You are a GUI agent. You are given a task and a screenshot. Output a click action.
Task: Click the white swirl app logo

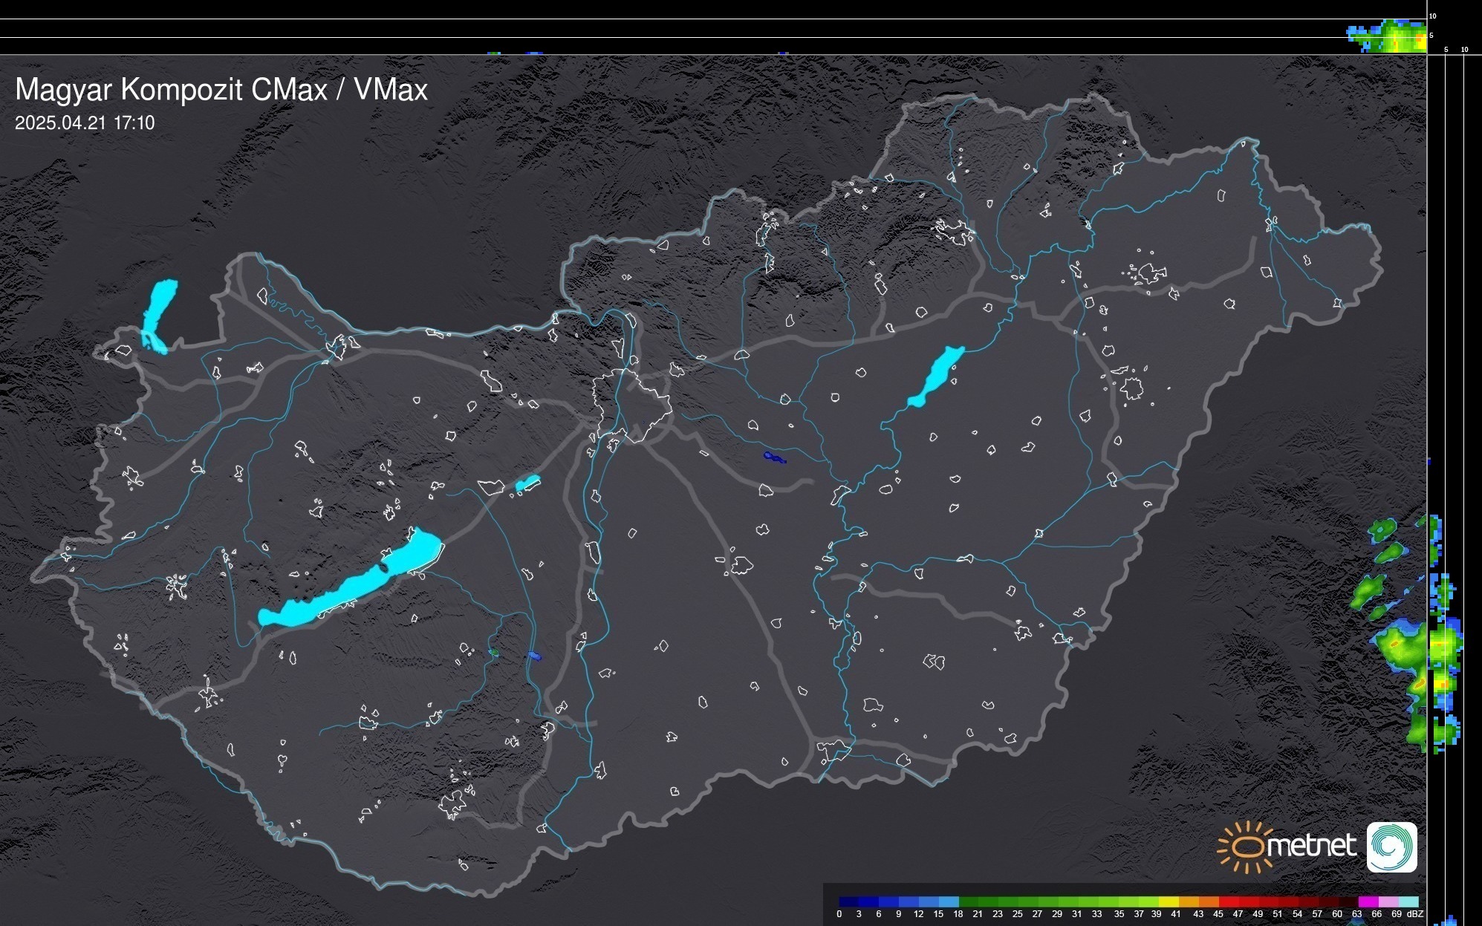click(x=1391, y=847)
